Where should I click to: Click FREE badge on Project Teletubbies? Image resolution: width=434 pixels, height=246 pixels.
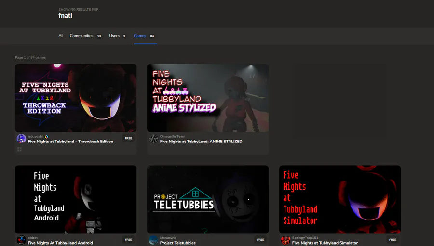pyautogui.click(x=260, y=240)
